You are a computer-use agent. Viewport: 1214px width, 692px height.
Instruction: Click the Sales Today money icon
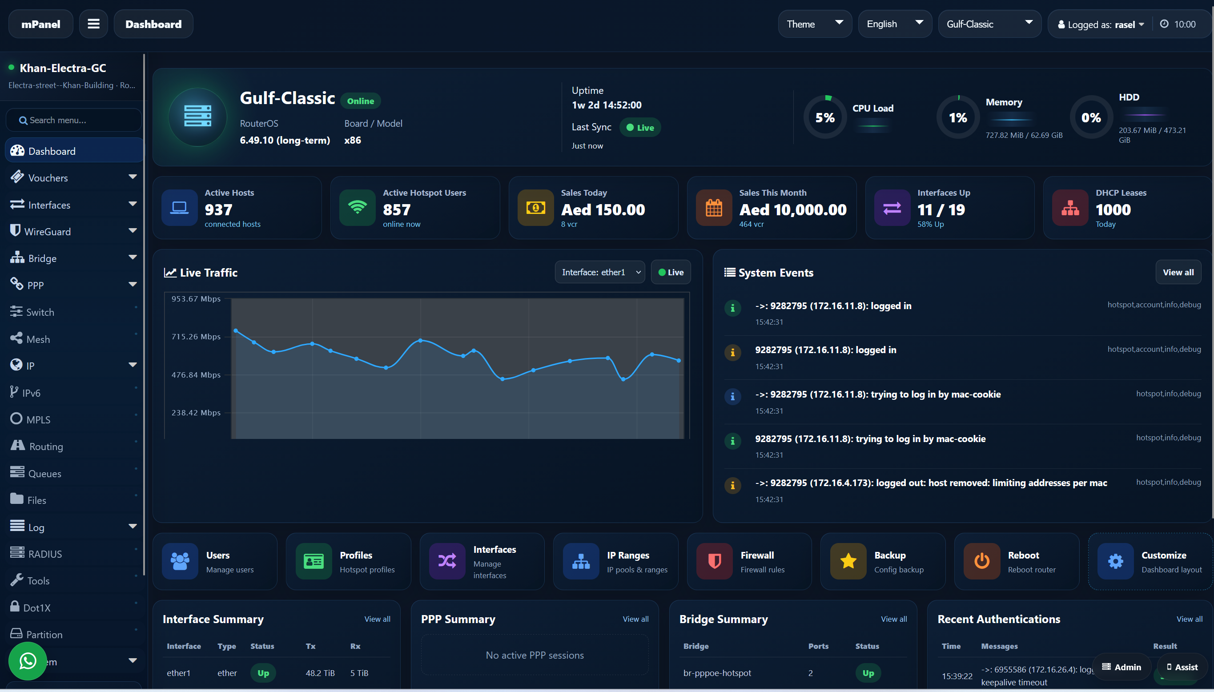tap(535, 208)
